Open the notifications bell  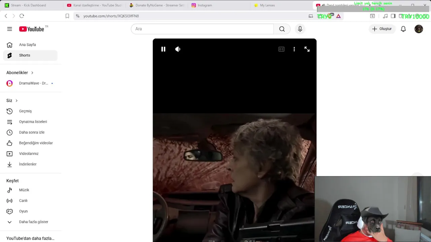403,29
